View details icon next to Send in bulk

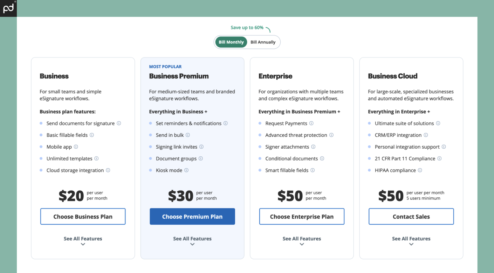click(187, 135)
